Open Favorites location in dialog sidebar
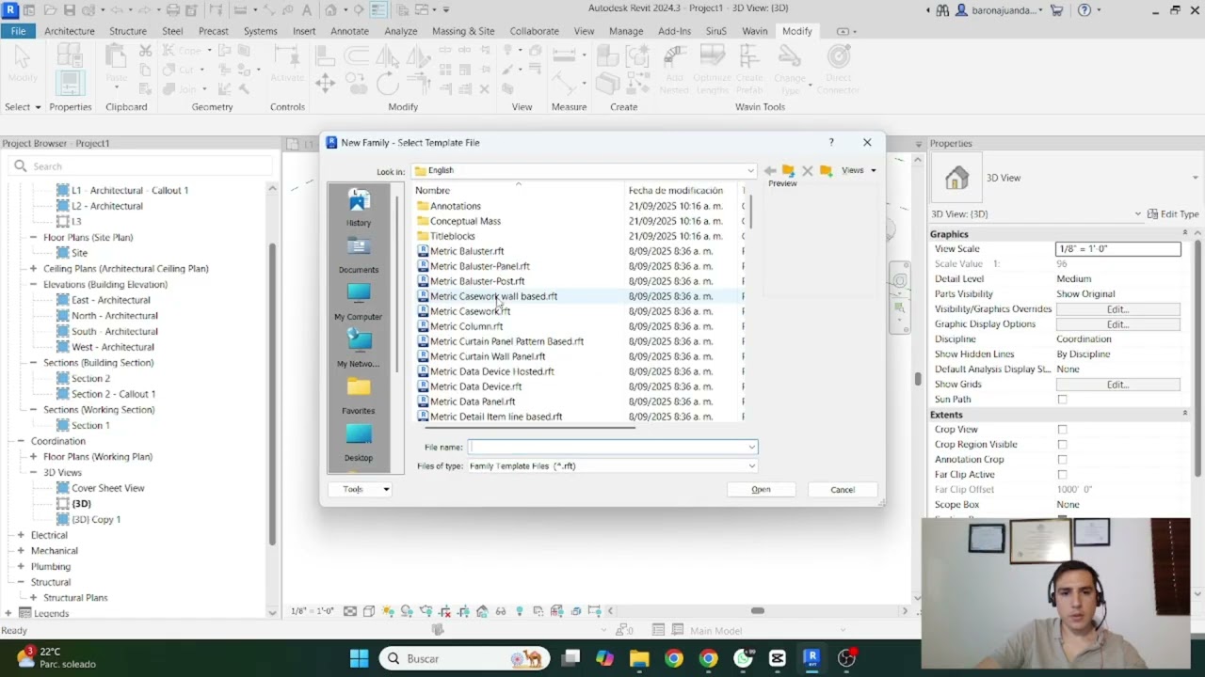 tap(359, 396)
